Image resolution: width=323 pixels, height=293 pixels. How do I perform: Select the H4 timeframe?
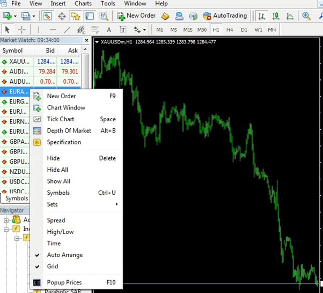pos(230,30)
